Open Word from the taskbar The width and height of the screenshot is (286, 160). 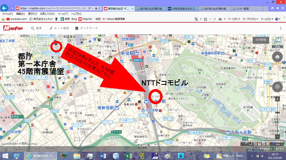click(103, 156)
